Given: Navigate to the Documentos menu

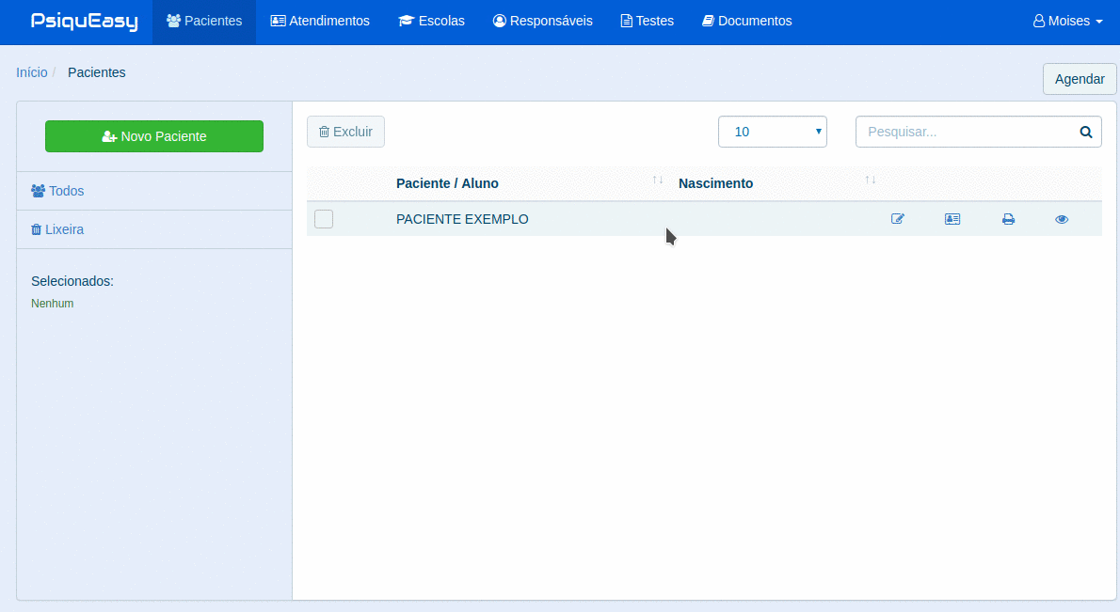Looking at the screenshot, I should coord(747,22).
